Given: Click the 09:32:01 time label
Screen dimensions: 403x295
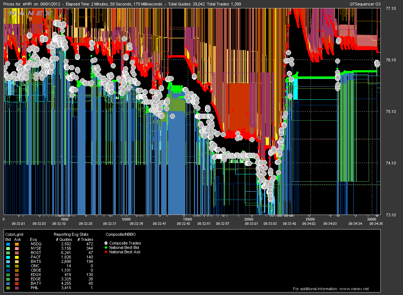Looking at the screenshot, I should (x=19, y=224).
